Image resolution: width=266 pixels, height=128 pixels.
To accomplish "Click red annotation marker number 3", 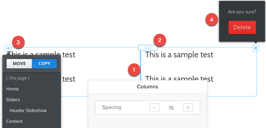I will (18, 42).
